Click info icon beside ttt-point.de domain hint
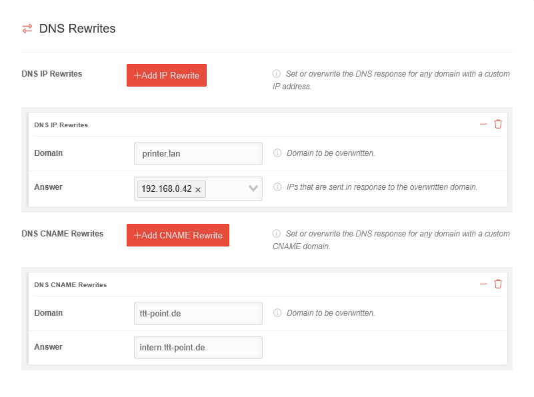The image size is (534, 397). [x=277, y=313]
